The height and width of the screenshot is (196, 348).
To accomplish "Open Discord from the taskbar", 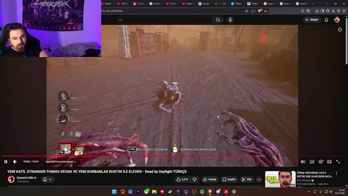I will coord(218,192).
